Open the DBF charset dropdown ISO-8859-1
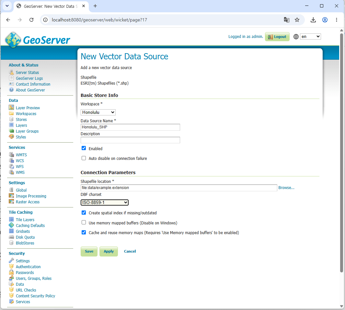This screenshot has width=345, height=310. 105,202
